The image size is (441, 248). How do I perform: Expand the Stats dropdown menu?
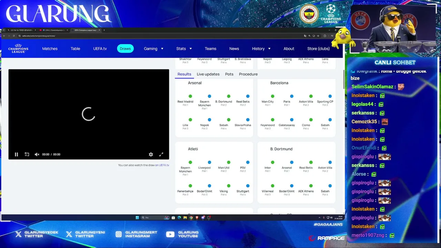pos(184,49)
